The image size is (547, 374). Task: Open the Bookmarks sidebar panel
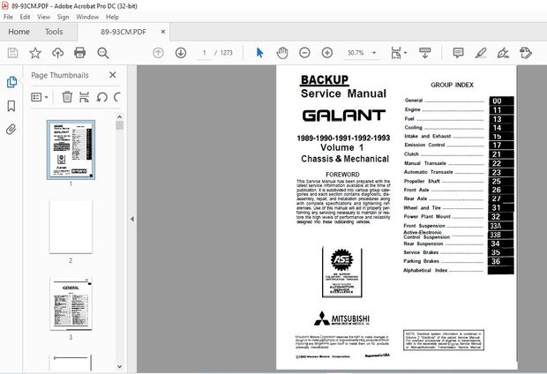tap(11, 106)
